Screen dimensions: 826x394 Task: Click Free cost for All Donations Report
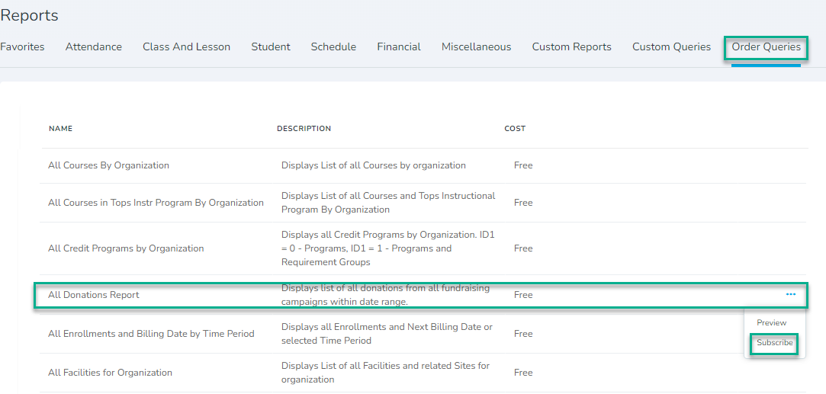[524, 295]
